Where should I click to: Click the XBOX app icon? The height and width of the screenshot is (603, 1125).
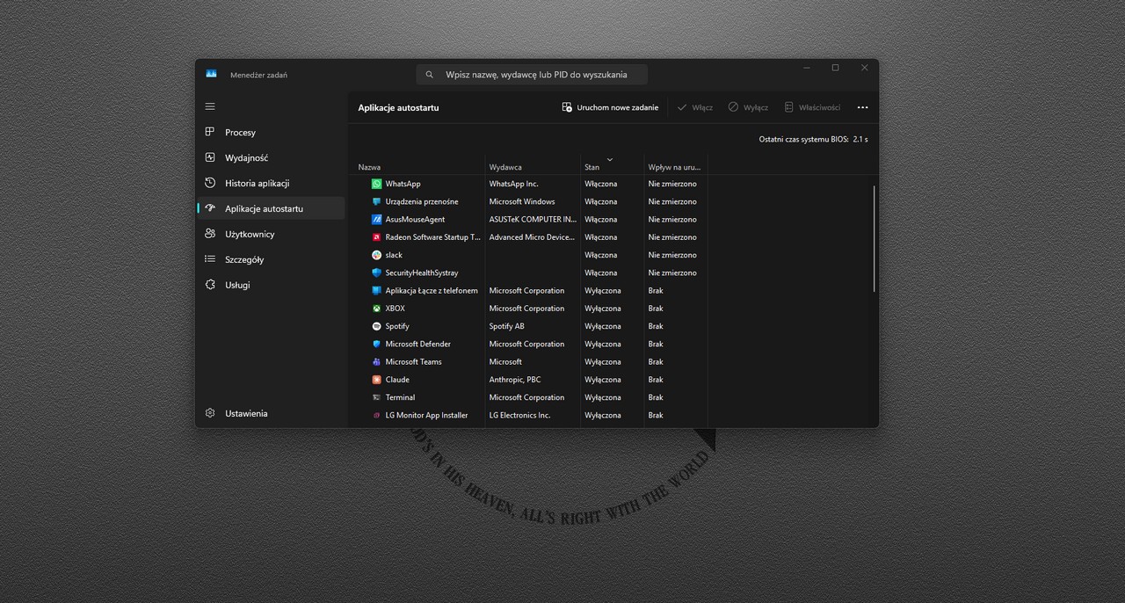[x=376, y=309]
